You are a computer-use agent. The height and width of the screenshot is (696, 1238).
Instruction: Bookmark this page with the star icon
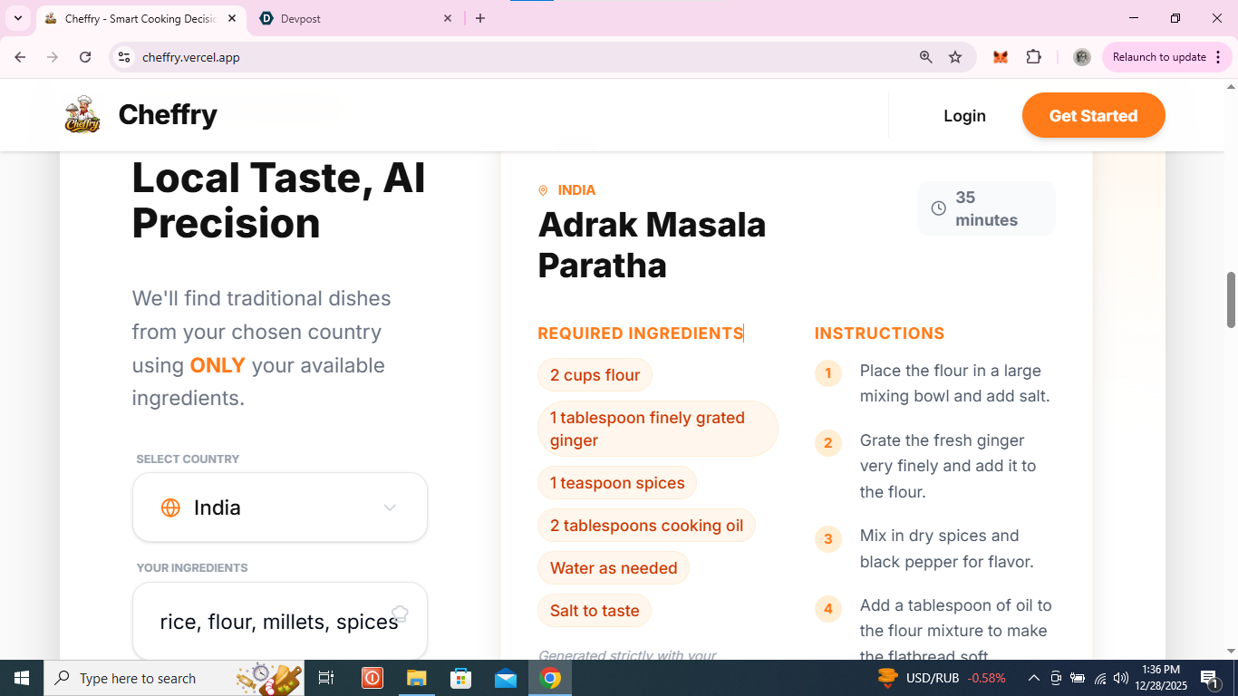point(955,57)
